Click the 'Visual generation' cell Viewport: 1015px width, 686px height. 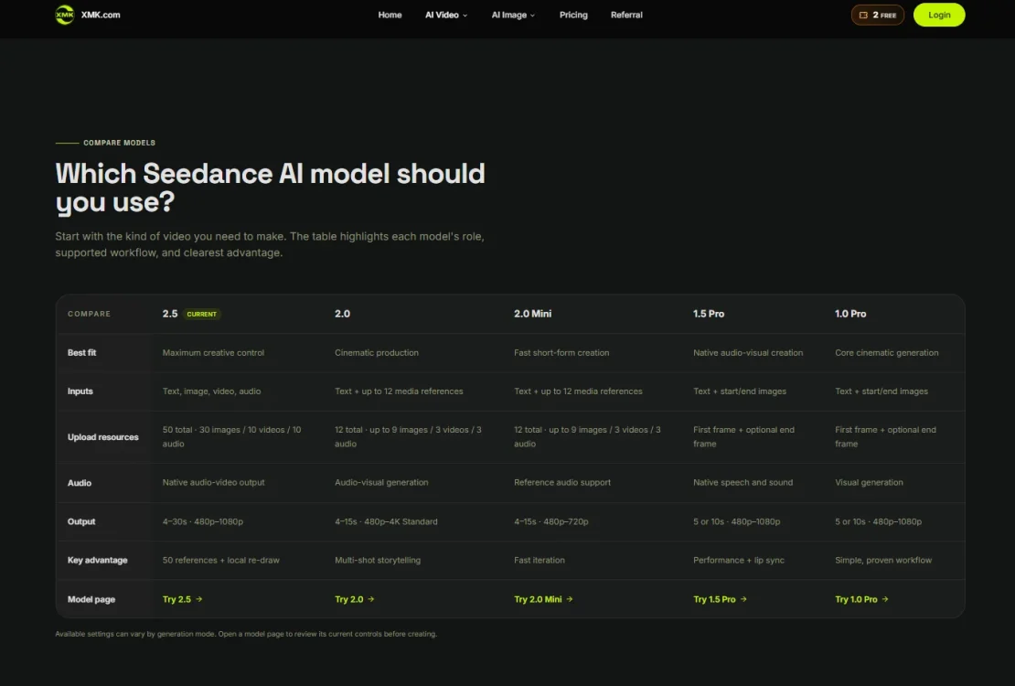point(870,483)
